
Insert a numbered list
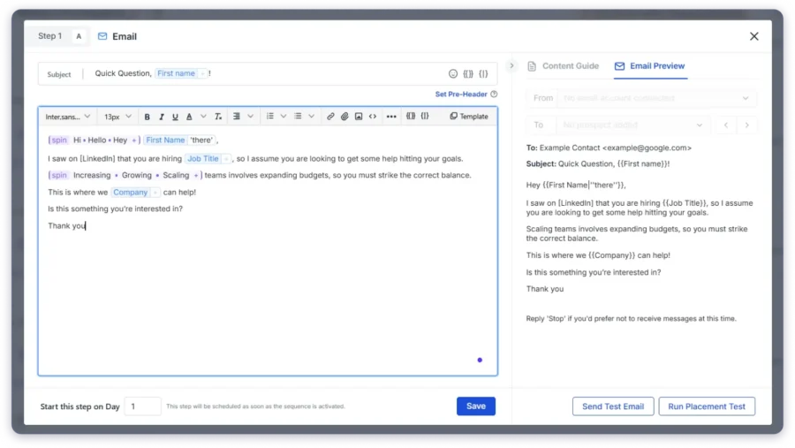click(x=269, y=117)
